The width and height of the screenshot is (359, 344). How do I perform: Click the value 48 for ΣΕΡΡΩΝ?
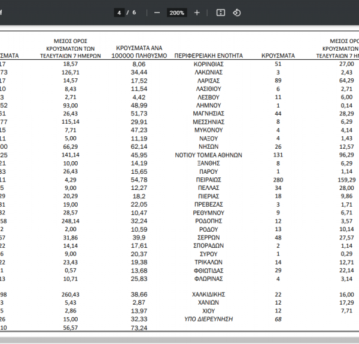click(278, 238)
